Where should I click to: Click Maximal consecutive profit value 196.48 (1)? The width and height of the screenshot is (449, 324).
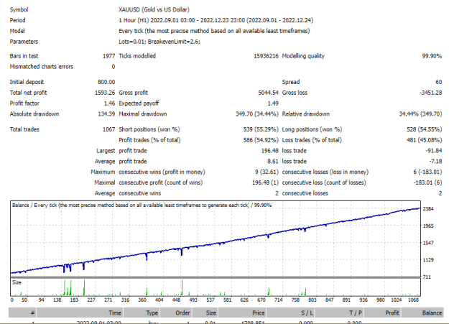coord(265,182)
